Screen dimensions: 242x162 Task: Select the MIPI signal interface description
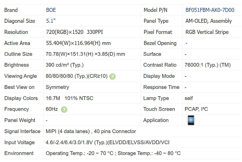click(91, 131)
